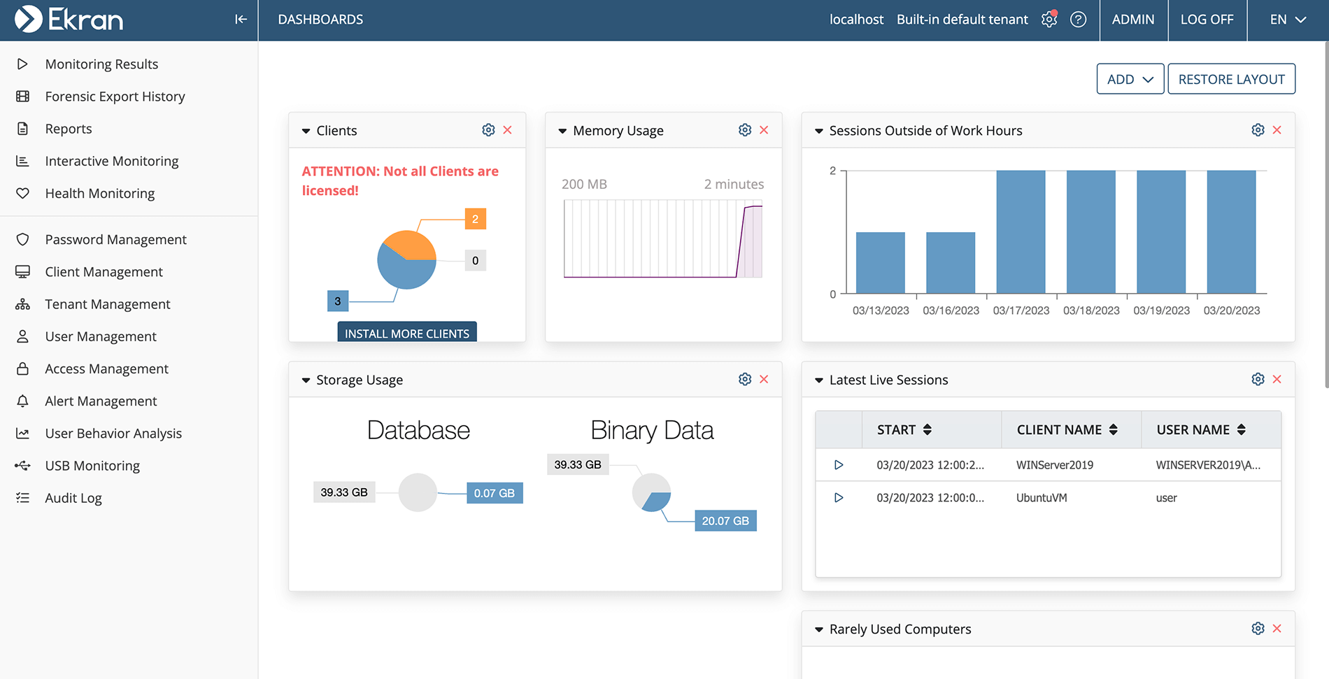The image size is (1329, 679).
Task: Close the Rarely Used Computers widget
Action: (x=1277, y=629)
